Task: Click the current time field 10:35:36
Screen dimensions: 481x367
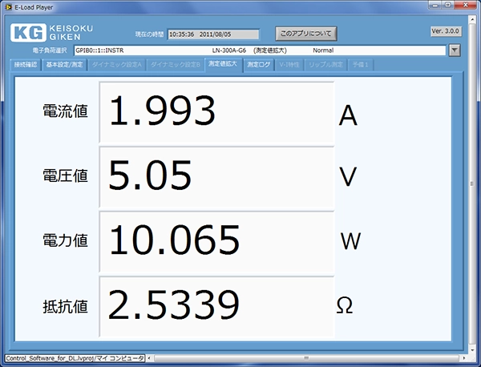Action: click(x=213, y=34)
